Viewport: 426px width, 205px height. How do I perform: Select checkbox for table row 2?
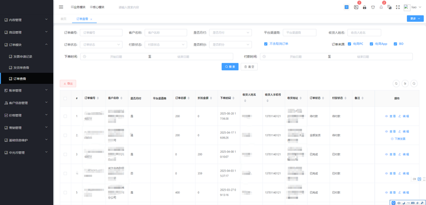click(65, 135)
